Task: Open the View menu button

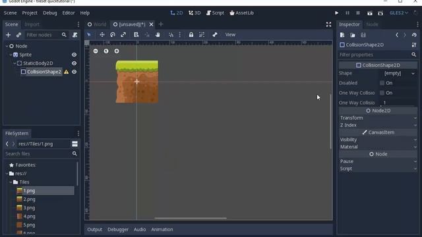Action: (230, 35)
